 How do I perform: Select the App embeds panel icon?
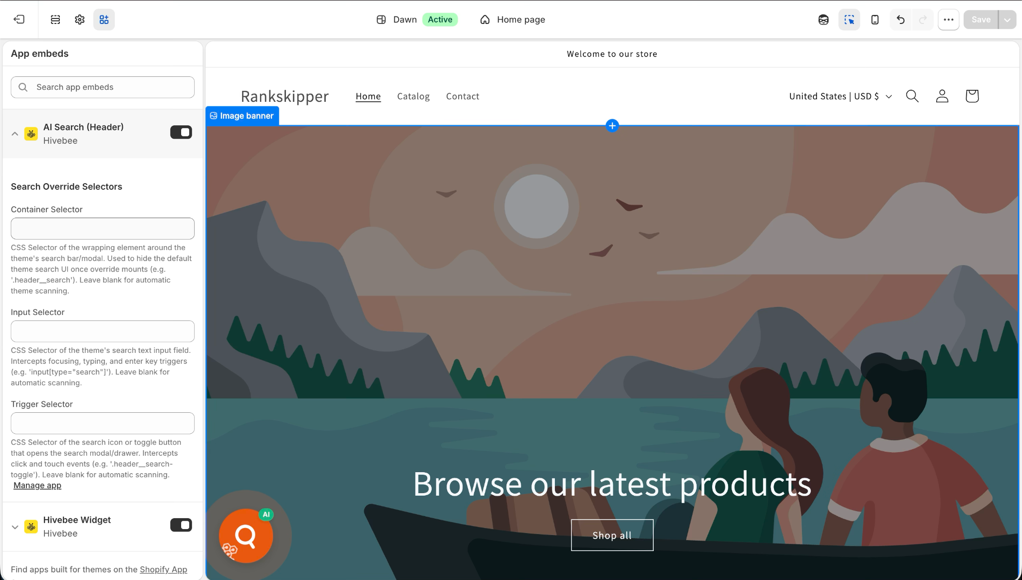point(104,19)
